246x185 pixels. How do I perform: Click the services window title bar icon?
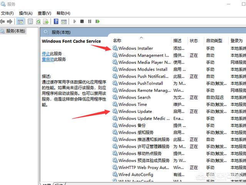[3, 4]
